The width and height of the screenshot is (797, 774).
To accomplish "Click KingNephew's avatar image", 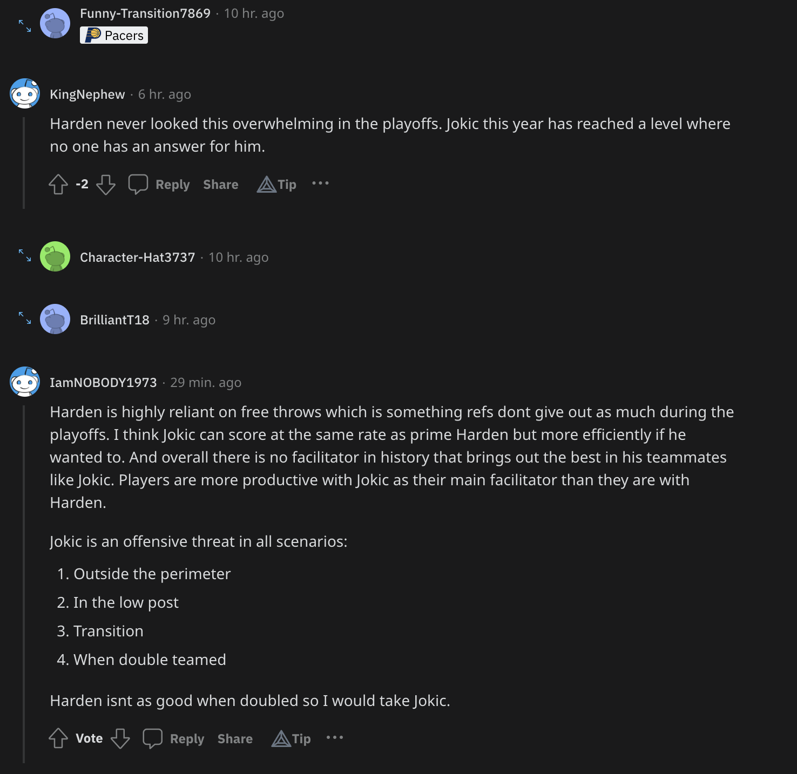I will tap(25, 93).
